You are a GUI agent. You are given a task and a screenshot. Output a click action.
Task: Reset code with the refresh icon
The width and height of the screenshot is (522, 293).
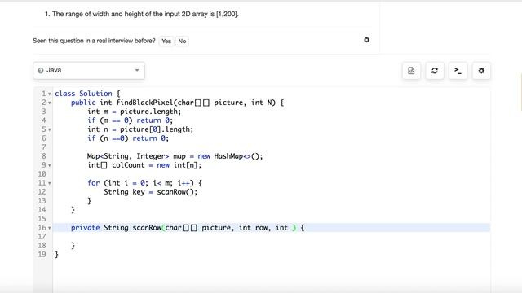coord(435,71)
